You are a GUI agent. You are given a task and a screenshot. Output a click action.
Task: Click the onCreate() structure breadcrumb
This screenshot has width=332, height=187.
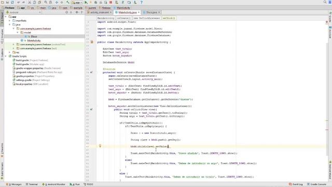click(x=123, y=18)
